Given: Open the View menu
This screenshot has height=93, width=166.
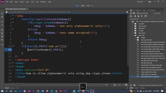Looking at the screenshot, I should [16, 2].
